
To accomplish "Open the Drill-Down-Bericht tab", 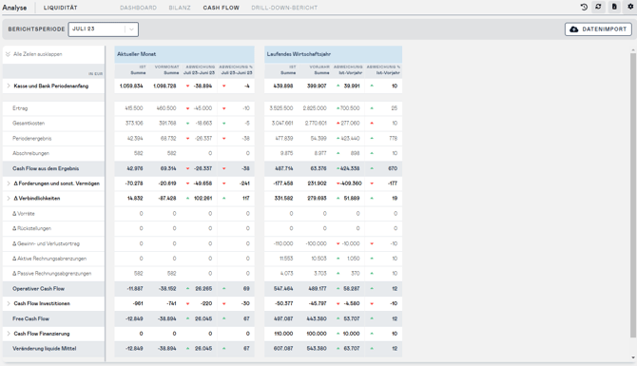I will click(x=284, y=8).
